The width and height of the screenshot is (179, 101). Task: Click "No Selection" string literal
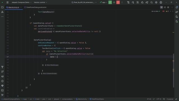point(60,51)
